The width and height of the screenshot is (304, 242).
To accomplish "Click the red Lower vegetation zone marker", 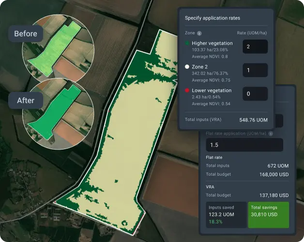I will pyautogui.click(x=187, y=91).
